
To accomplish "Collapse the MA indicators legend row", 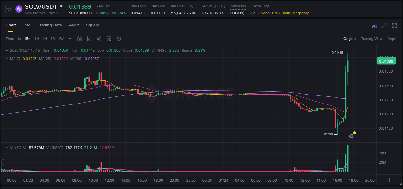I will (x=7, y=59).
